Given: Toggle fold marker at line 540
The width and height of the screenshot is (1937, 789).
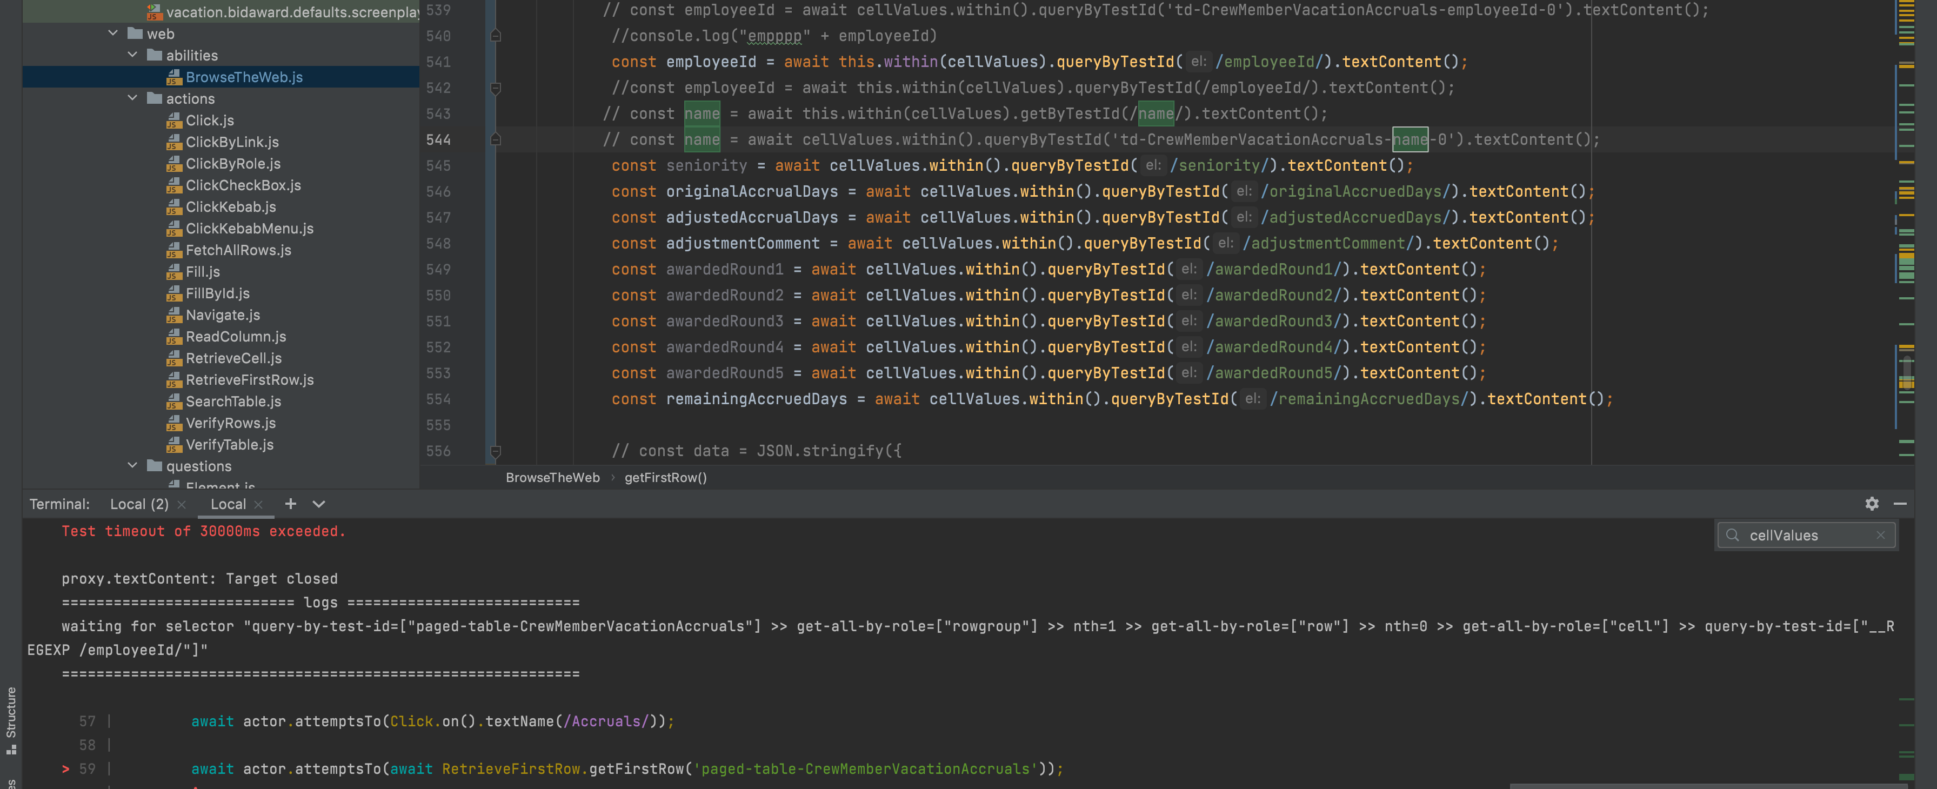Looking at the screenshot, I should (x=496, y=35).
